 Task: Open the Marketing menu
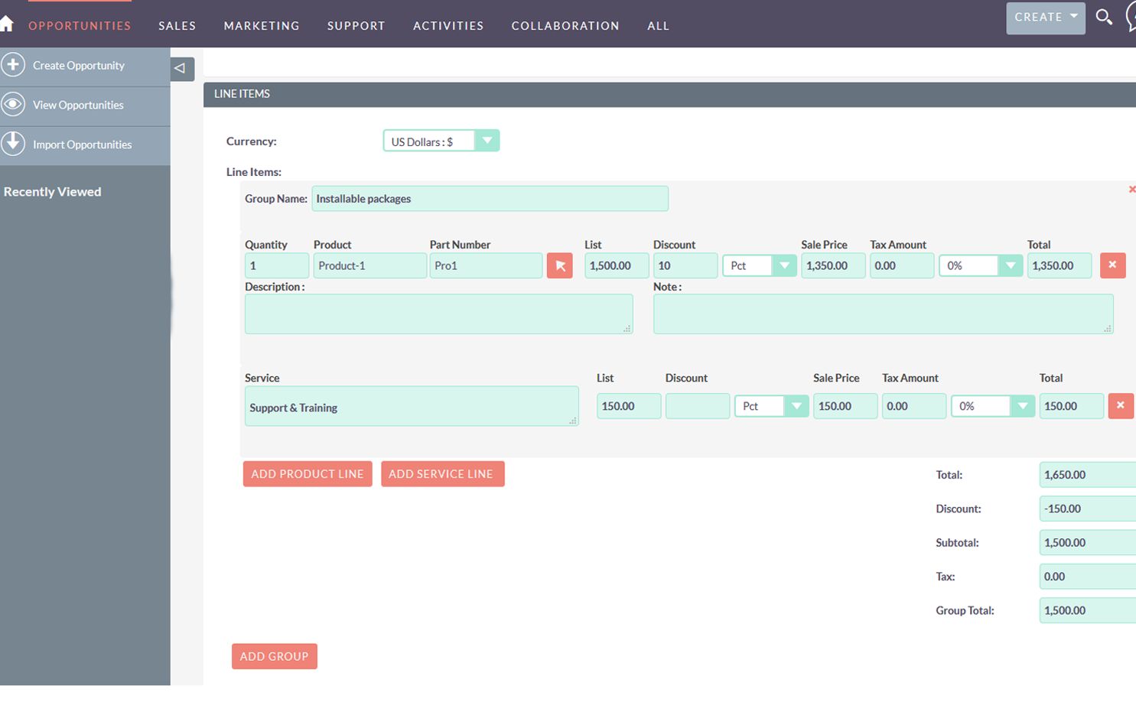pyautogui.click(x=262, y=26)
